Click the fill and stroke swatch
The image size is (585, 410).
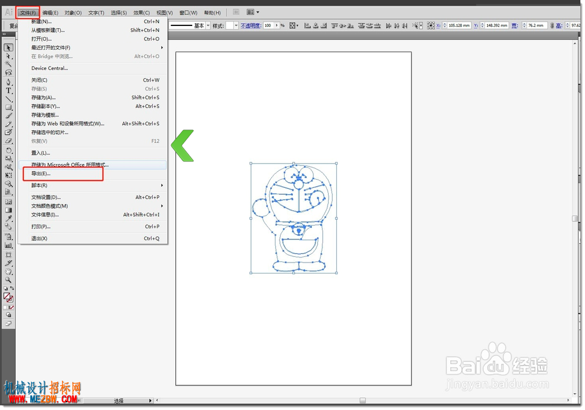[x=8, y=297]
